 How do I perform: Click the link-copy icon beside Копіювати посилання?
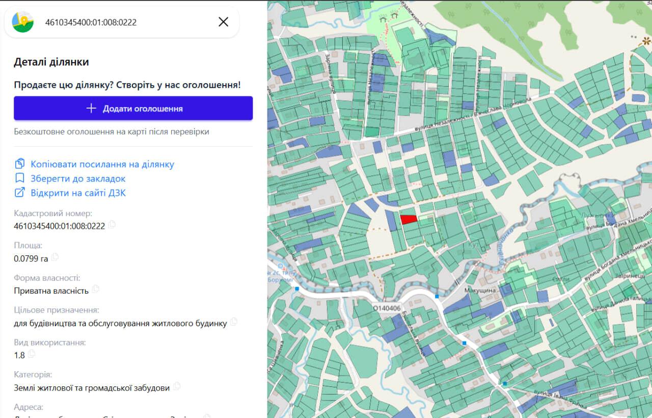[20, 164]
